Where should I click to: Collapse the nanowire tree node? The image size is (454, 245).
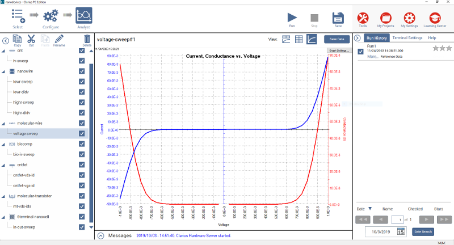pos(4,71)
